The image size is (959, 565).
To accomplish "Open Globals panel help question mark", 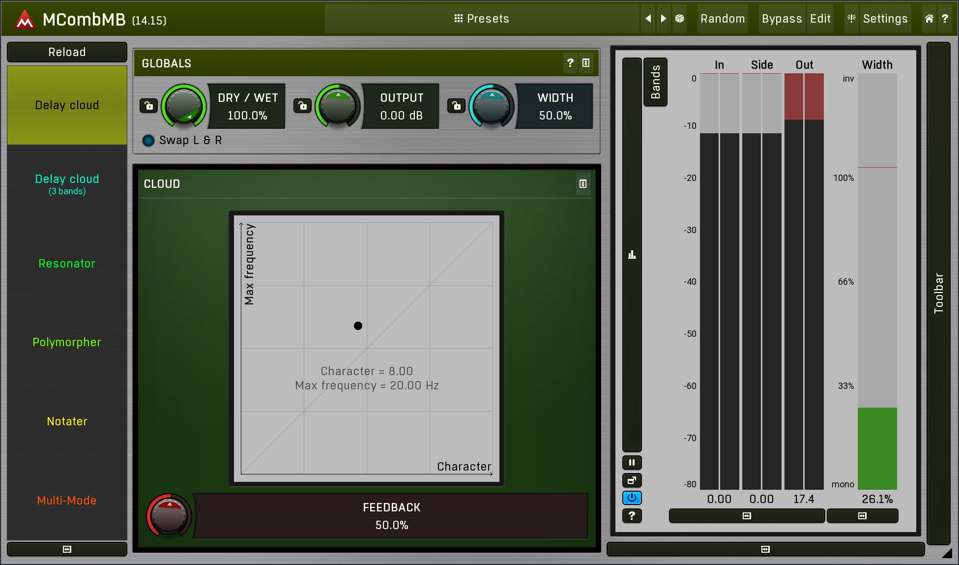I will [x=570, y=63].
